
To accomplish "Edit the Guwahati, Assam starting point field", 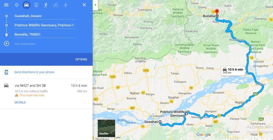I will 45,16.
